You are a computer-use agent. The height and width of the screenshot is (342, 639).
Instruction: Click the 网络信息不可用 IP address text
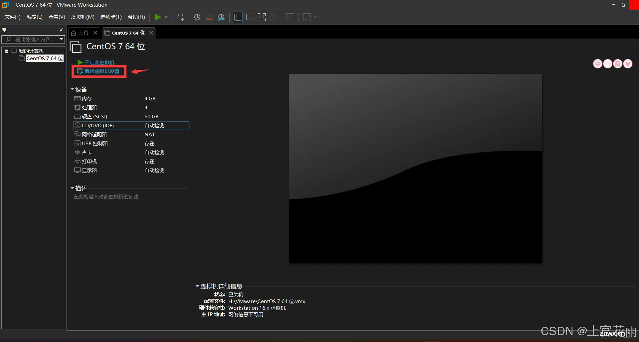tap(246, 314)
